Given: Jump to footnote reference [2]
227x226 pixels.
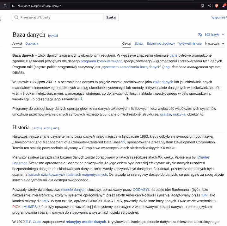Looking at the screenshot, I should tap(124, 141).
